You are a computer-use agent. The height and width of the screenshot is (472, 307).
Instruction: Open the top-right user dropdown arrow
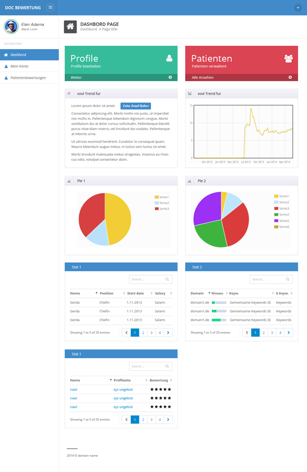[298, 8]
